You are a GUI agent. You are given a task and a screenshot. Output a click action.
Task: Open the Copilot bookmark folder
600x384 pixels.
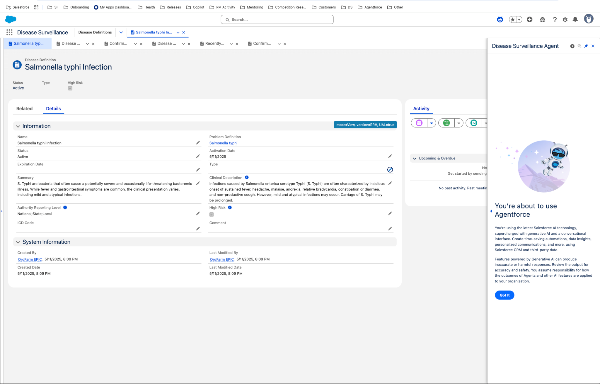point(195,7)
